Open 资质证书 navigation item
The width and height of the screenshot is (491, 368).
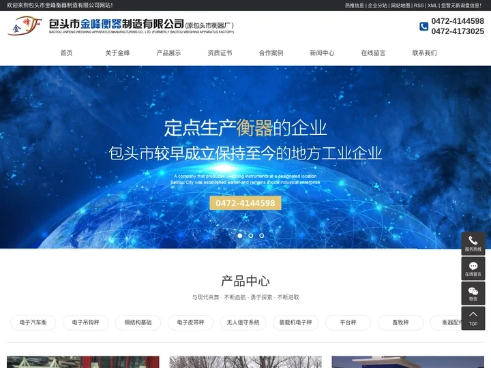point(220,53)
